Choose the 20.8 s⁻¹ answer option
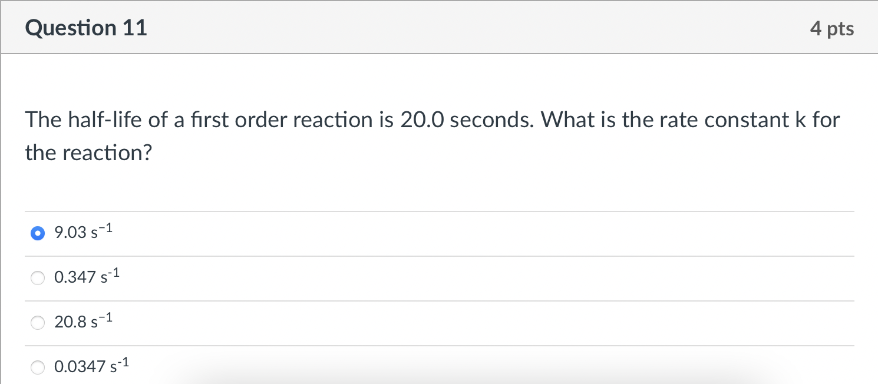Viewport: 878px width, 384px height. point(37,323)
